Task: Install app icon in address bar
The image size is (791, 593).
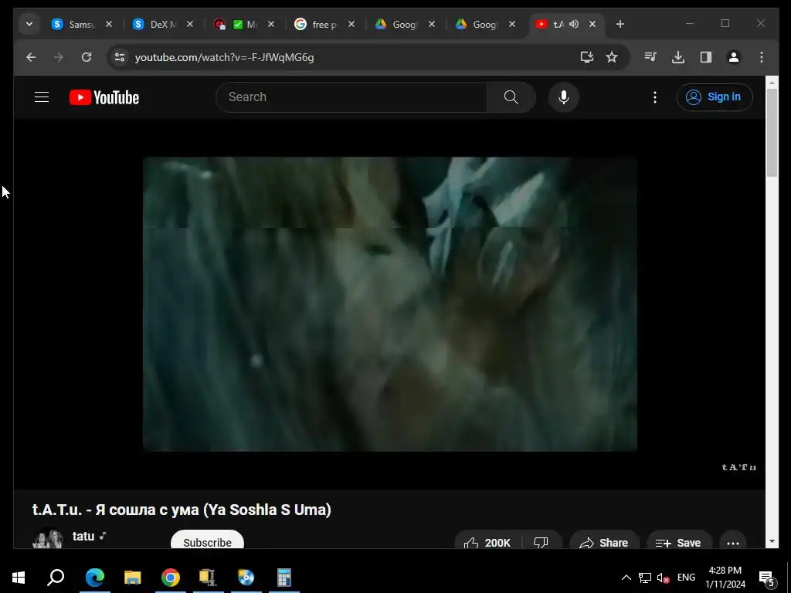Action: [x=587, y=57]
